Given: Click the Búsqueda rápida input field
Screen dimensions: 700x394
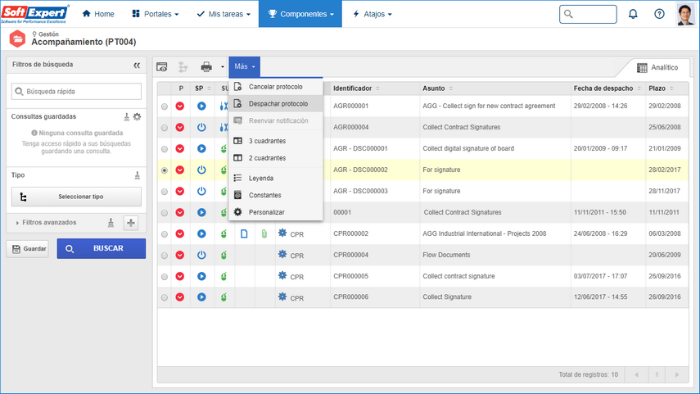Looking at the screenshot, I should click(x=76, y=92).
